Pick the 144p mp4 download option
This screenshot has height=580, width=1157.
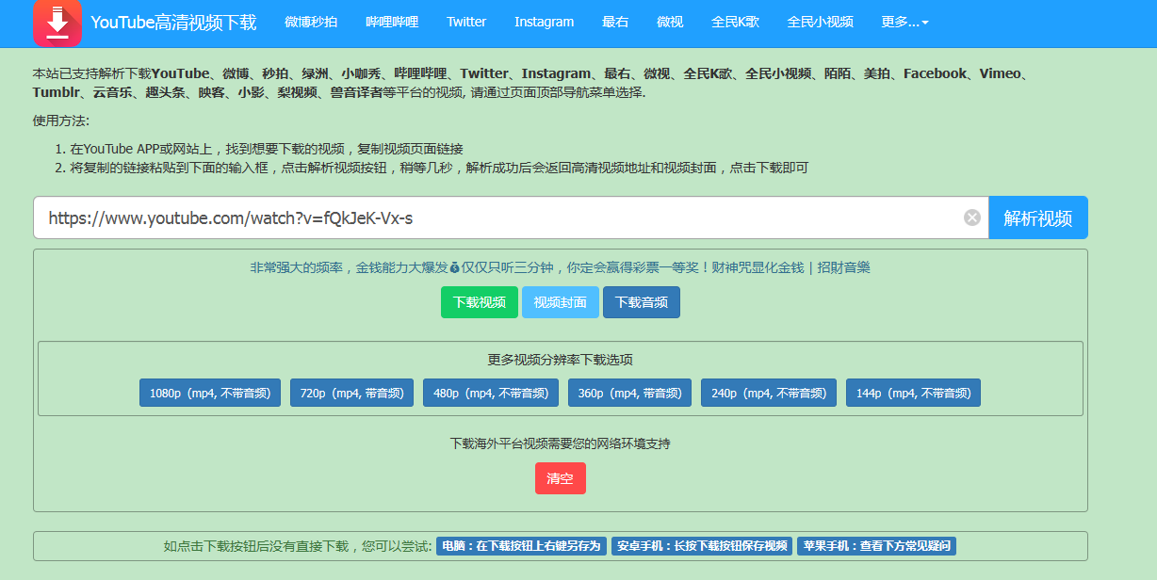[913, 393]
